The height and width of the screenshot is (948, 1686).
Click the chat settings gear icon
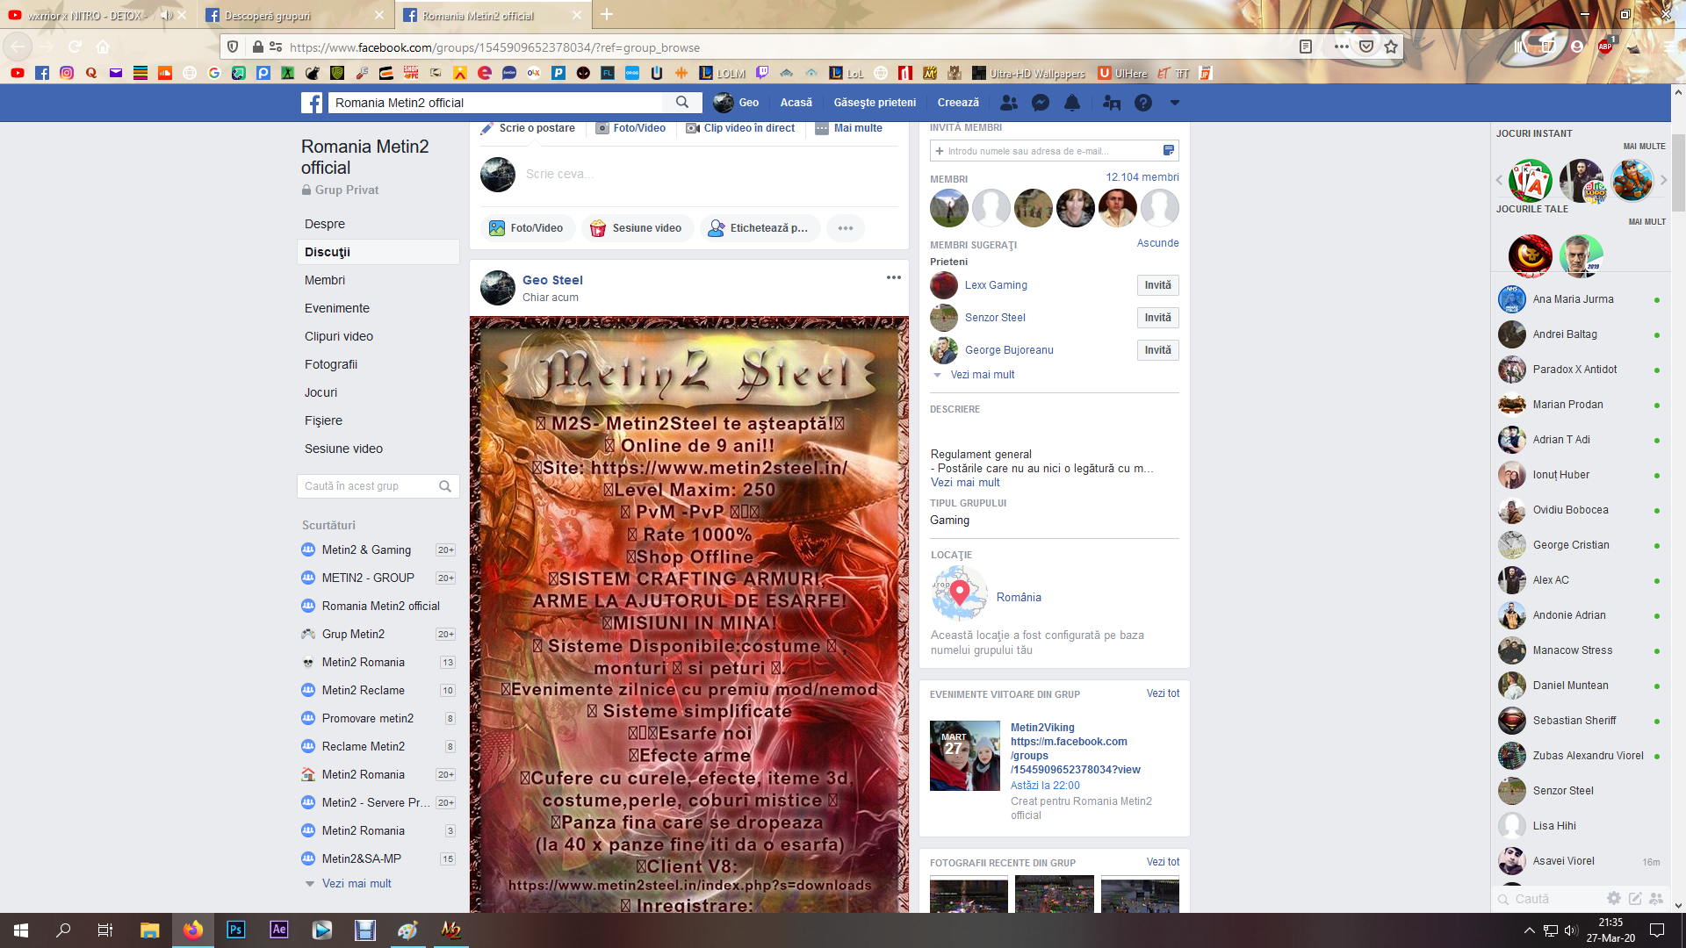1613,898
